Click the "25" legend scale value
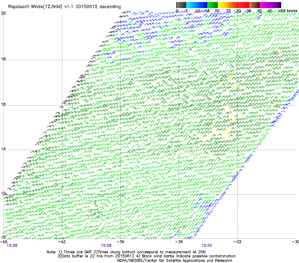 (x=228, y=11)
